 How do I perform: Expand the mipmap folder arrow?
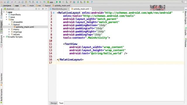coord(9,32)
